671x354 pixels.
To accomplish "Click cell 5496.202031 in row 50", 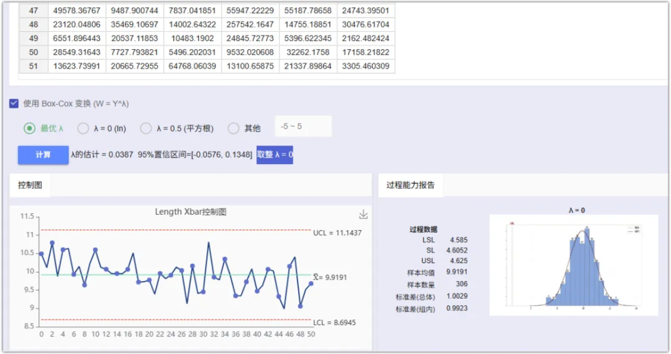I will tap(193, 52).
